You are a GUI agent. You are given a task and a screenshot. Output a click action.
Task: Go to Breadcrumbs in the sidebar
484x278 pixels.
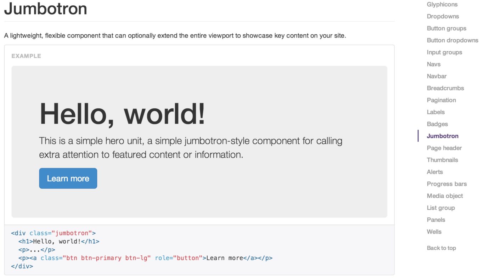(445, 88)
